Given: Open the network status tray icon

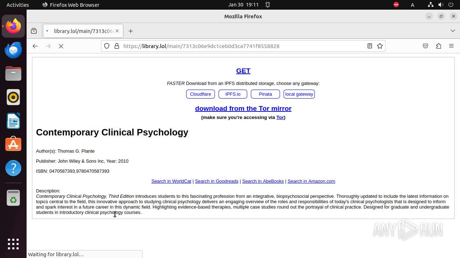Looking at the screenshot, I should 431,5.
